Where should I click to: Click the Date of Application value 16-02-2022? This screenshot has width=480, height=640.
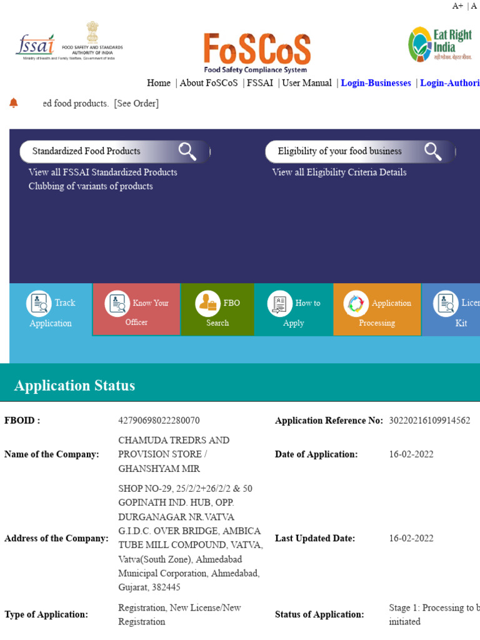[411, 454]
